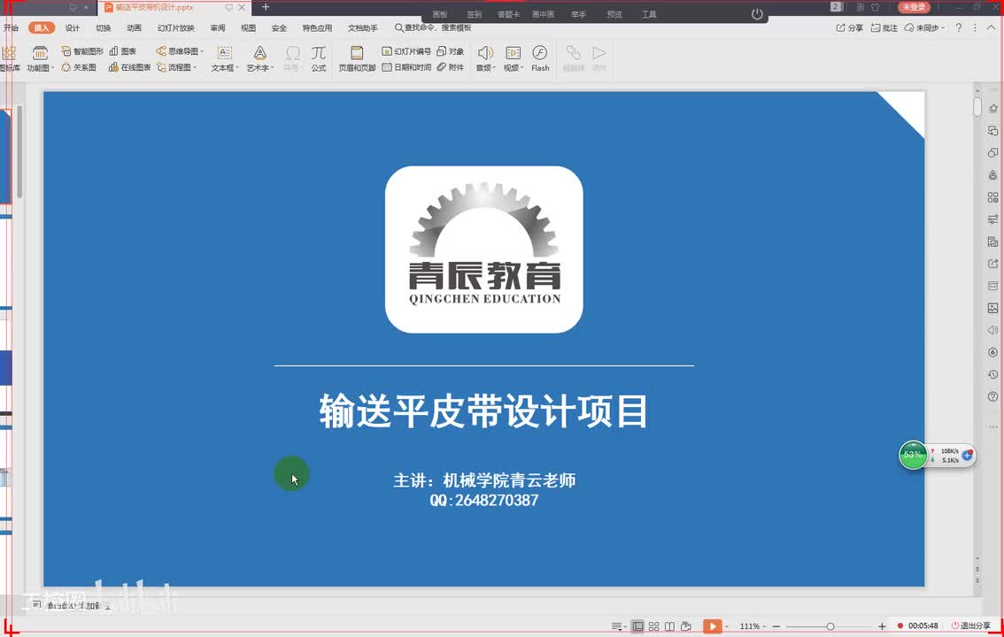Click the 视频 video icon
This screenshot has width=1004, height=637.
coord(513,52)
